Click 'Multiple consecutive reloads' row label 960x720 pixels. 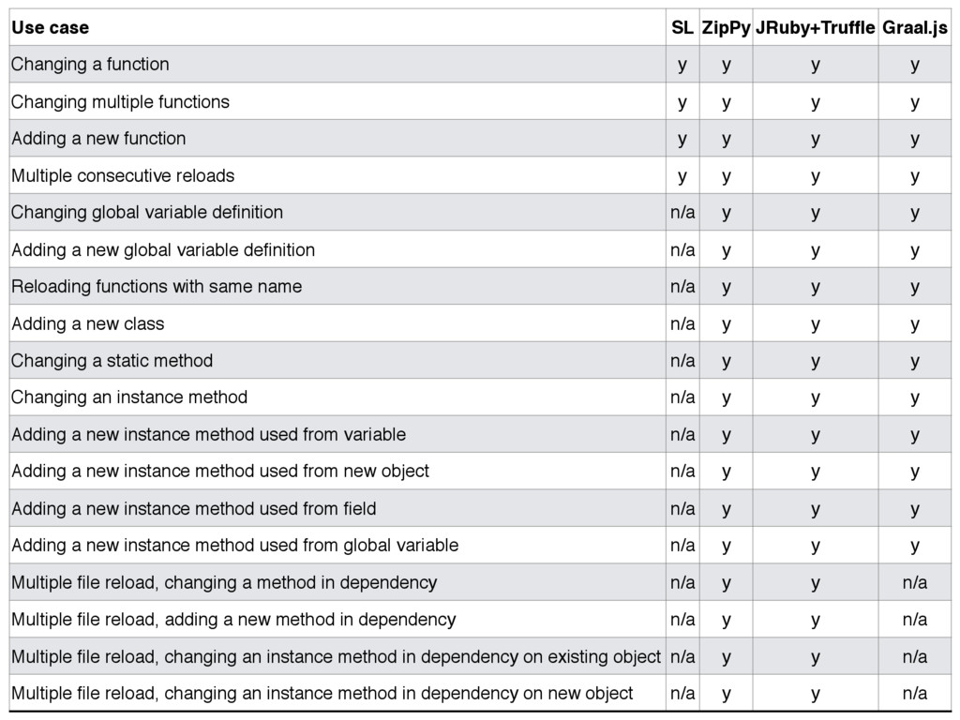coord(123,175)
